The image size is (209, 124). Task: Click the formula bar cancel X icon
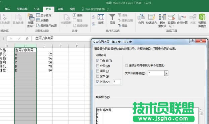pos(11,39)
